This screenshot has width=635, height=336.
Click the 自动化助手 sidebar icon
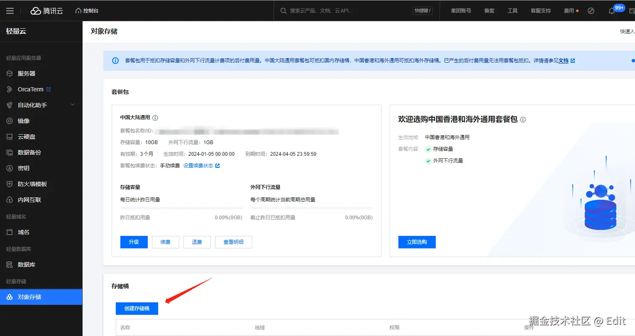pos(10,105)
